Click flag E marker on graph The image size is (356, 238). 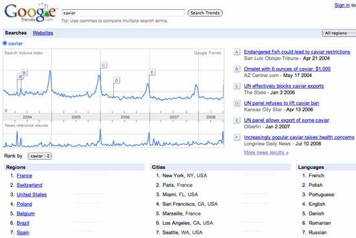click(152, 72)
